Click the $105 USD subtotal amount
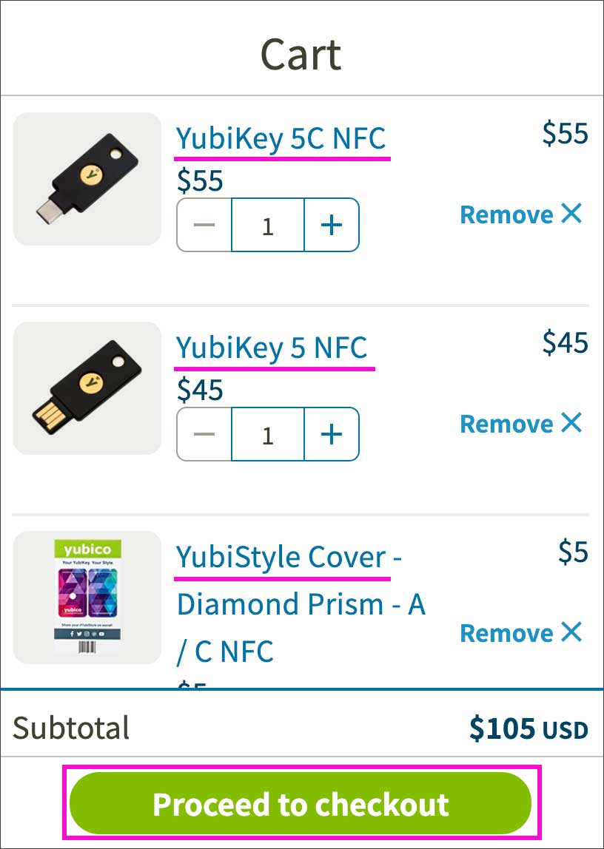This screenshot has height=849, width=604. click(x=528, y=729)
